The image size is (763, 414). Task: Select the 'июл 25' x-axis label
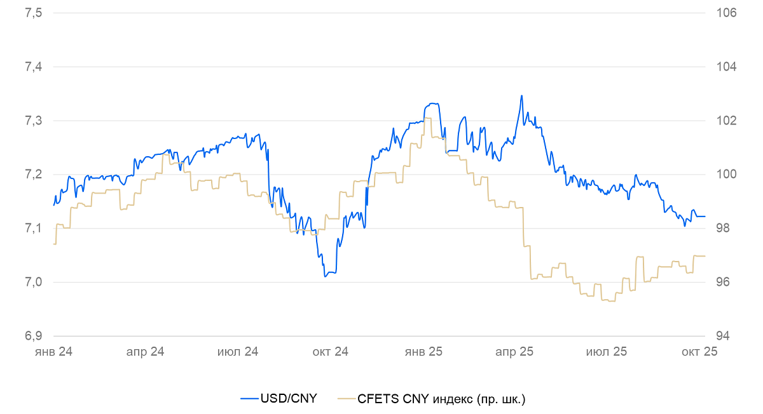click(x=607, y=351)
